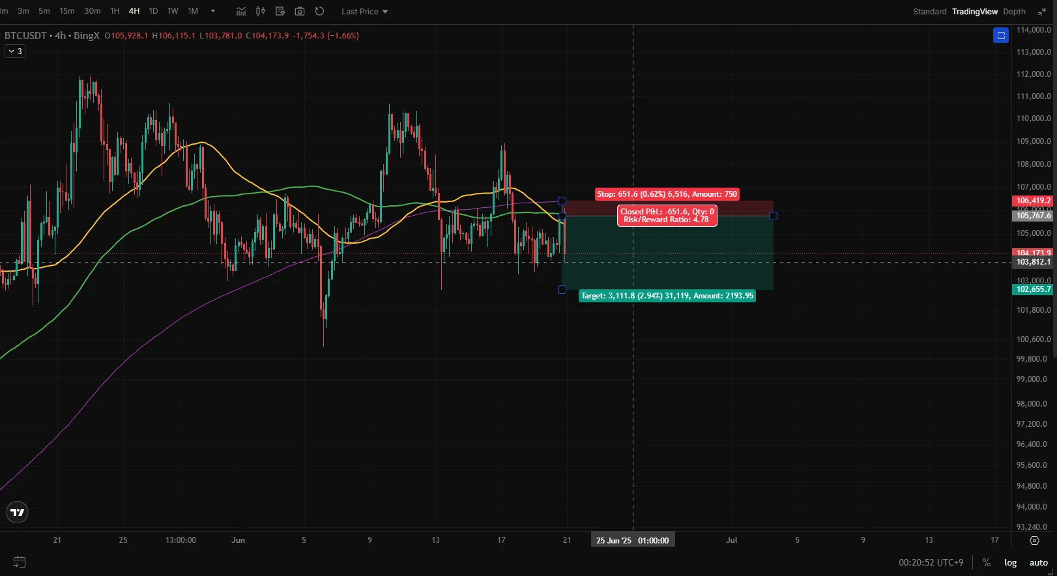Image resolution: width=1057 pixels, height=576 pixels.
Task: Expand more timeframe intervals dropdown arrow
Action: click(x=213, y=11)
